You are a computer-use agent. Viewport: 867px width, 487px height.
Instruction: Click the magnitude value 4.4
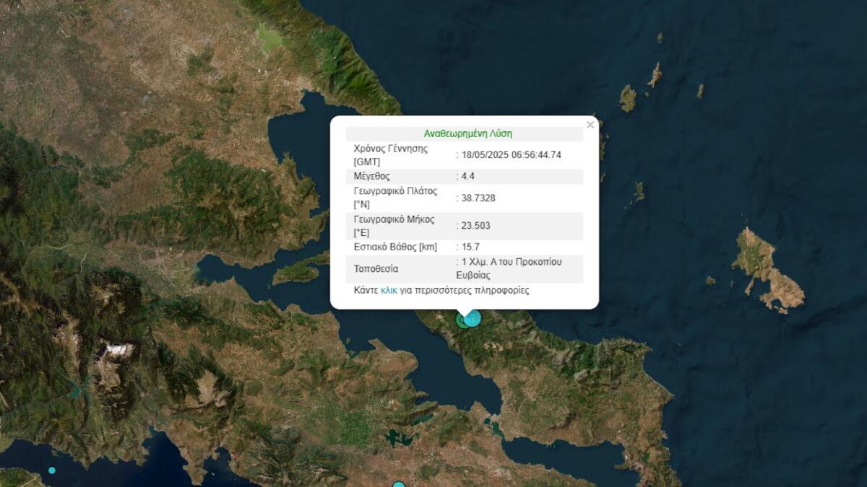pos(468,176)
